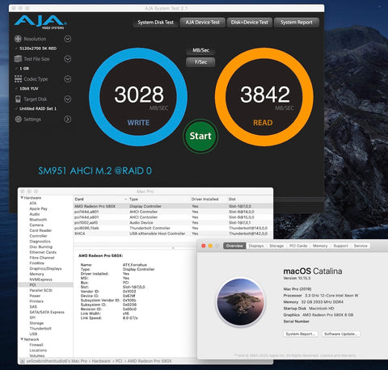Click the blue WRITE speed gauge
The height and width of the screenshot is (370, 388).
click(x=138, y=97)
